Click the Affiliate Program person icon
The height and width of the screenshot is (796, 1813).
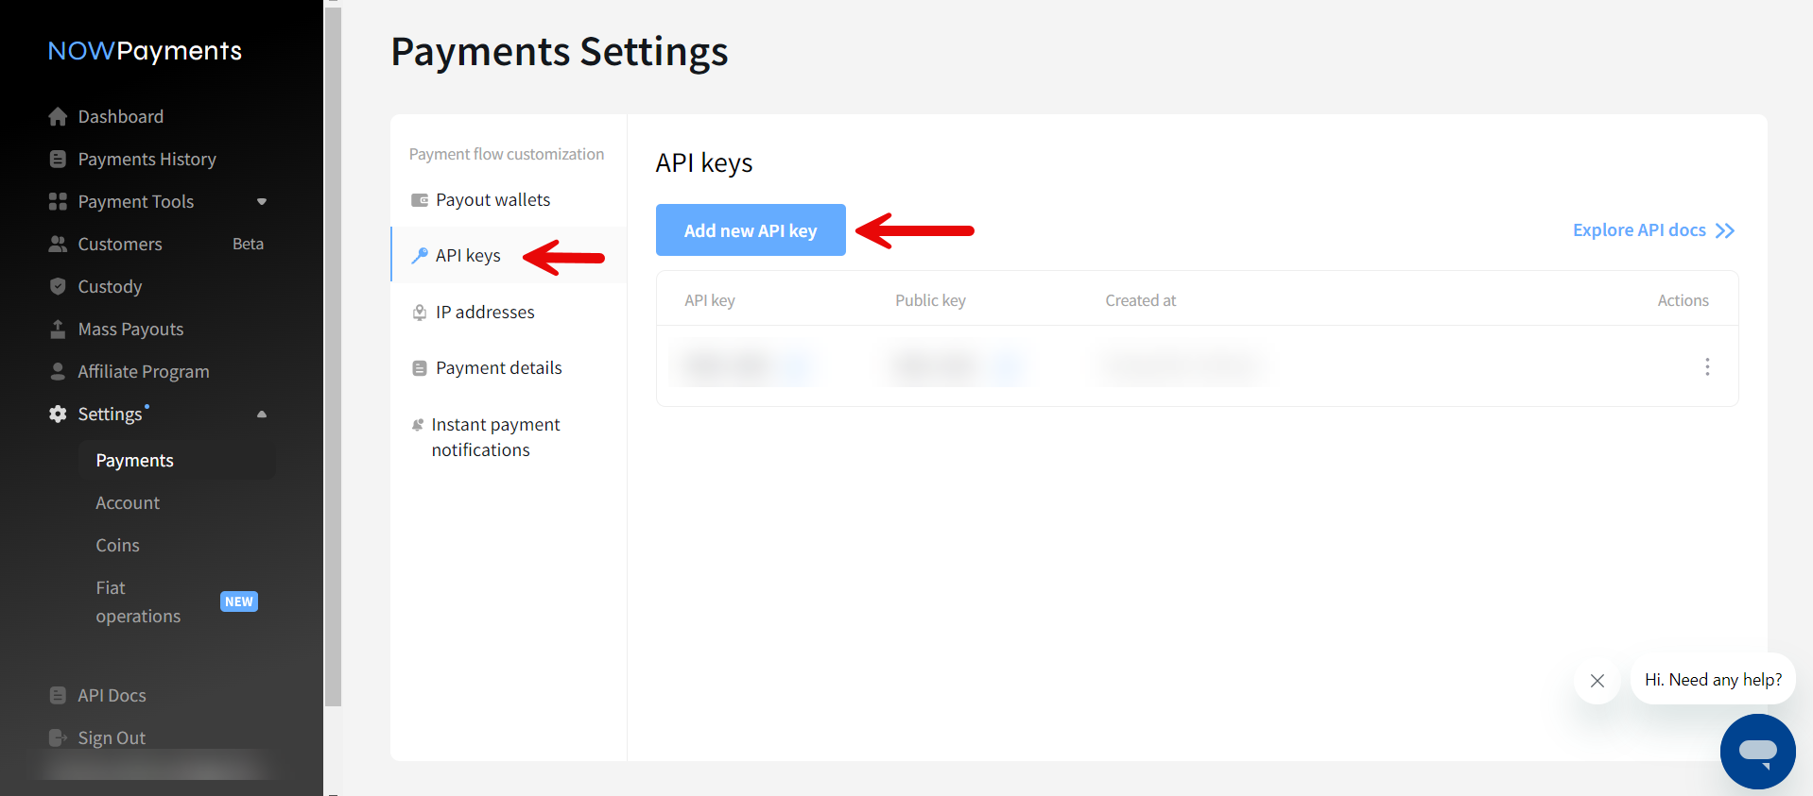[58, 371]
